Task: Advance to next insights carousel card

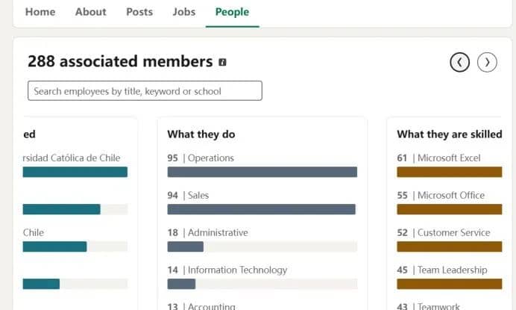Action: pos(487,62)
